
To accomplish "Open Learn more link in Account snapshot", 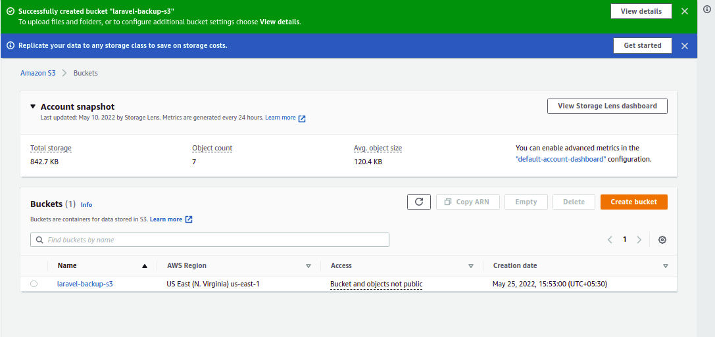I will [280, 118].
